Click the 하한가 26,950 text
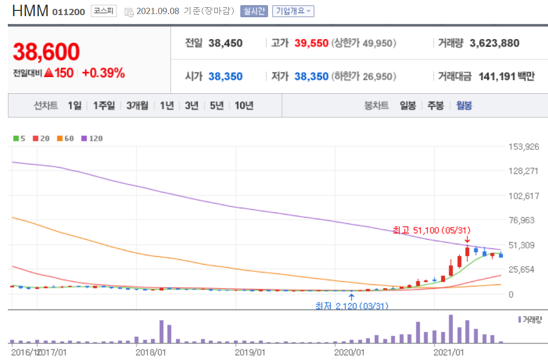Viewport: 548px width, 363px height. 363,77
